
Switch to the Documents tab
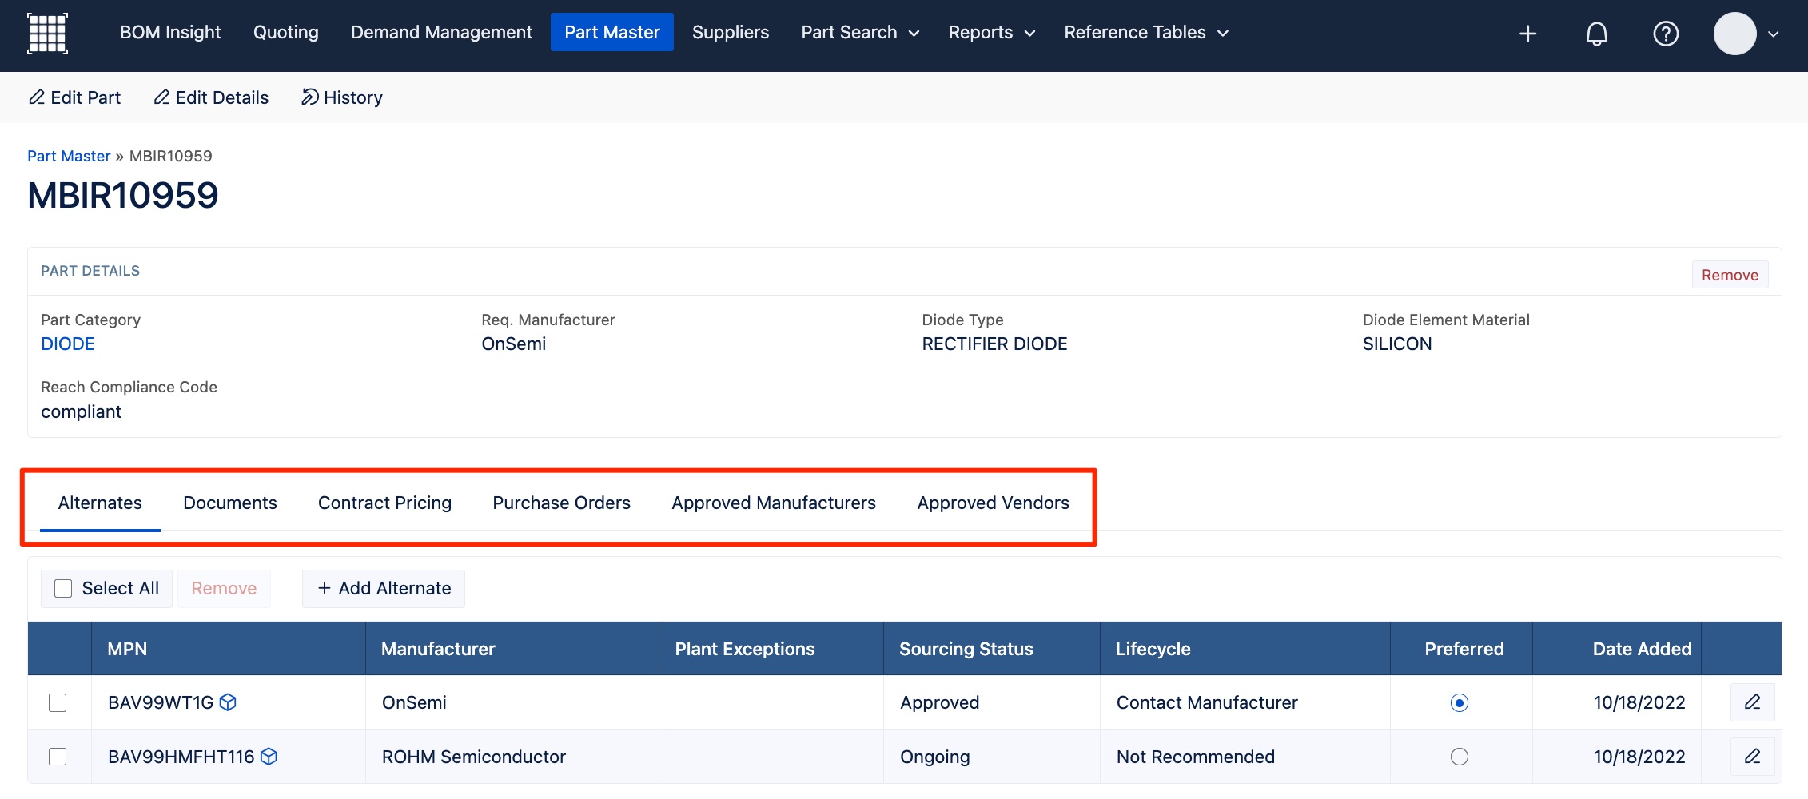(230, 503)
